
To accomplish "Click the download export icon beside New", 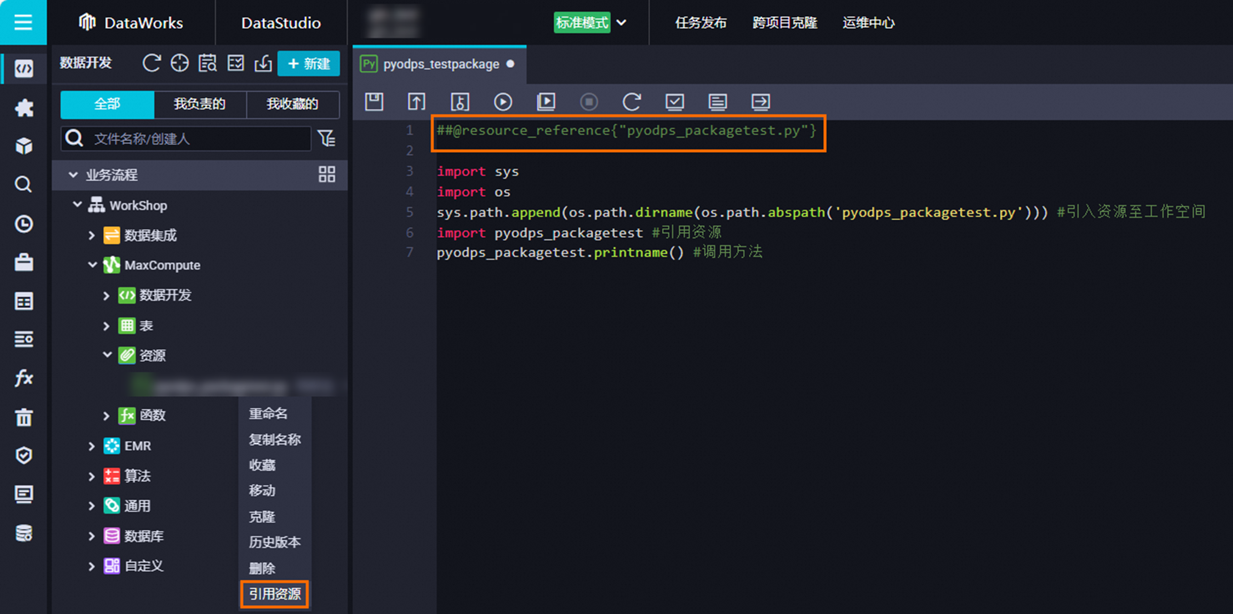I will coord(263,63).
